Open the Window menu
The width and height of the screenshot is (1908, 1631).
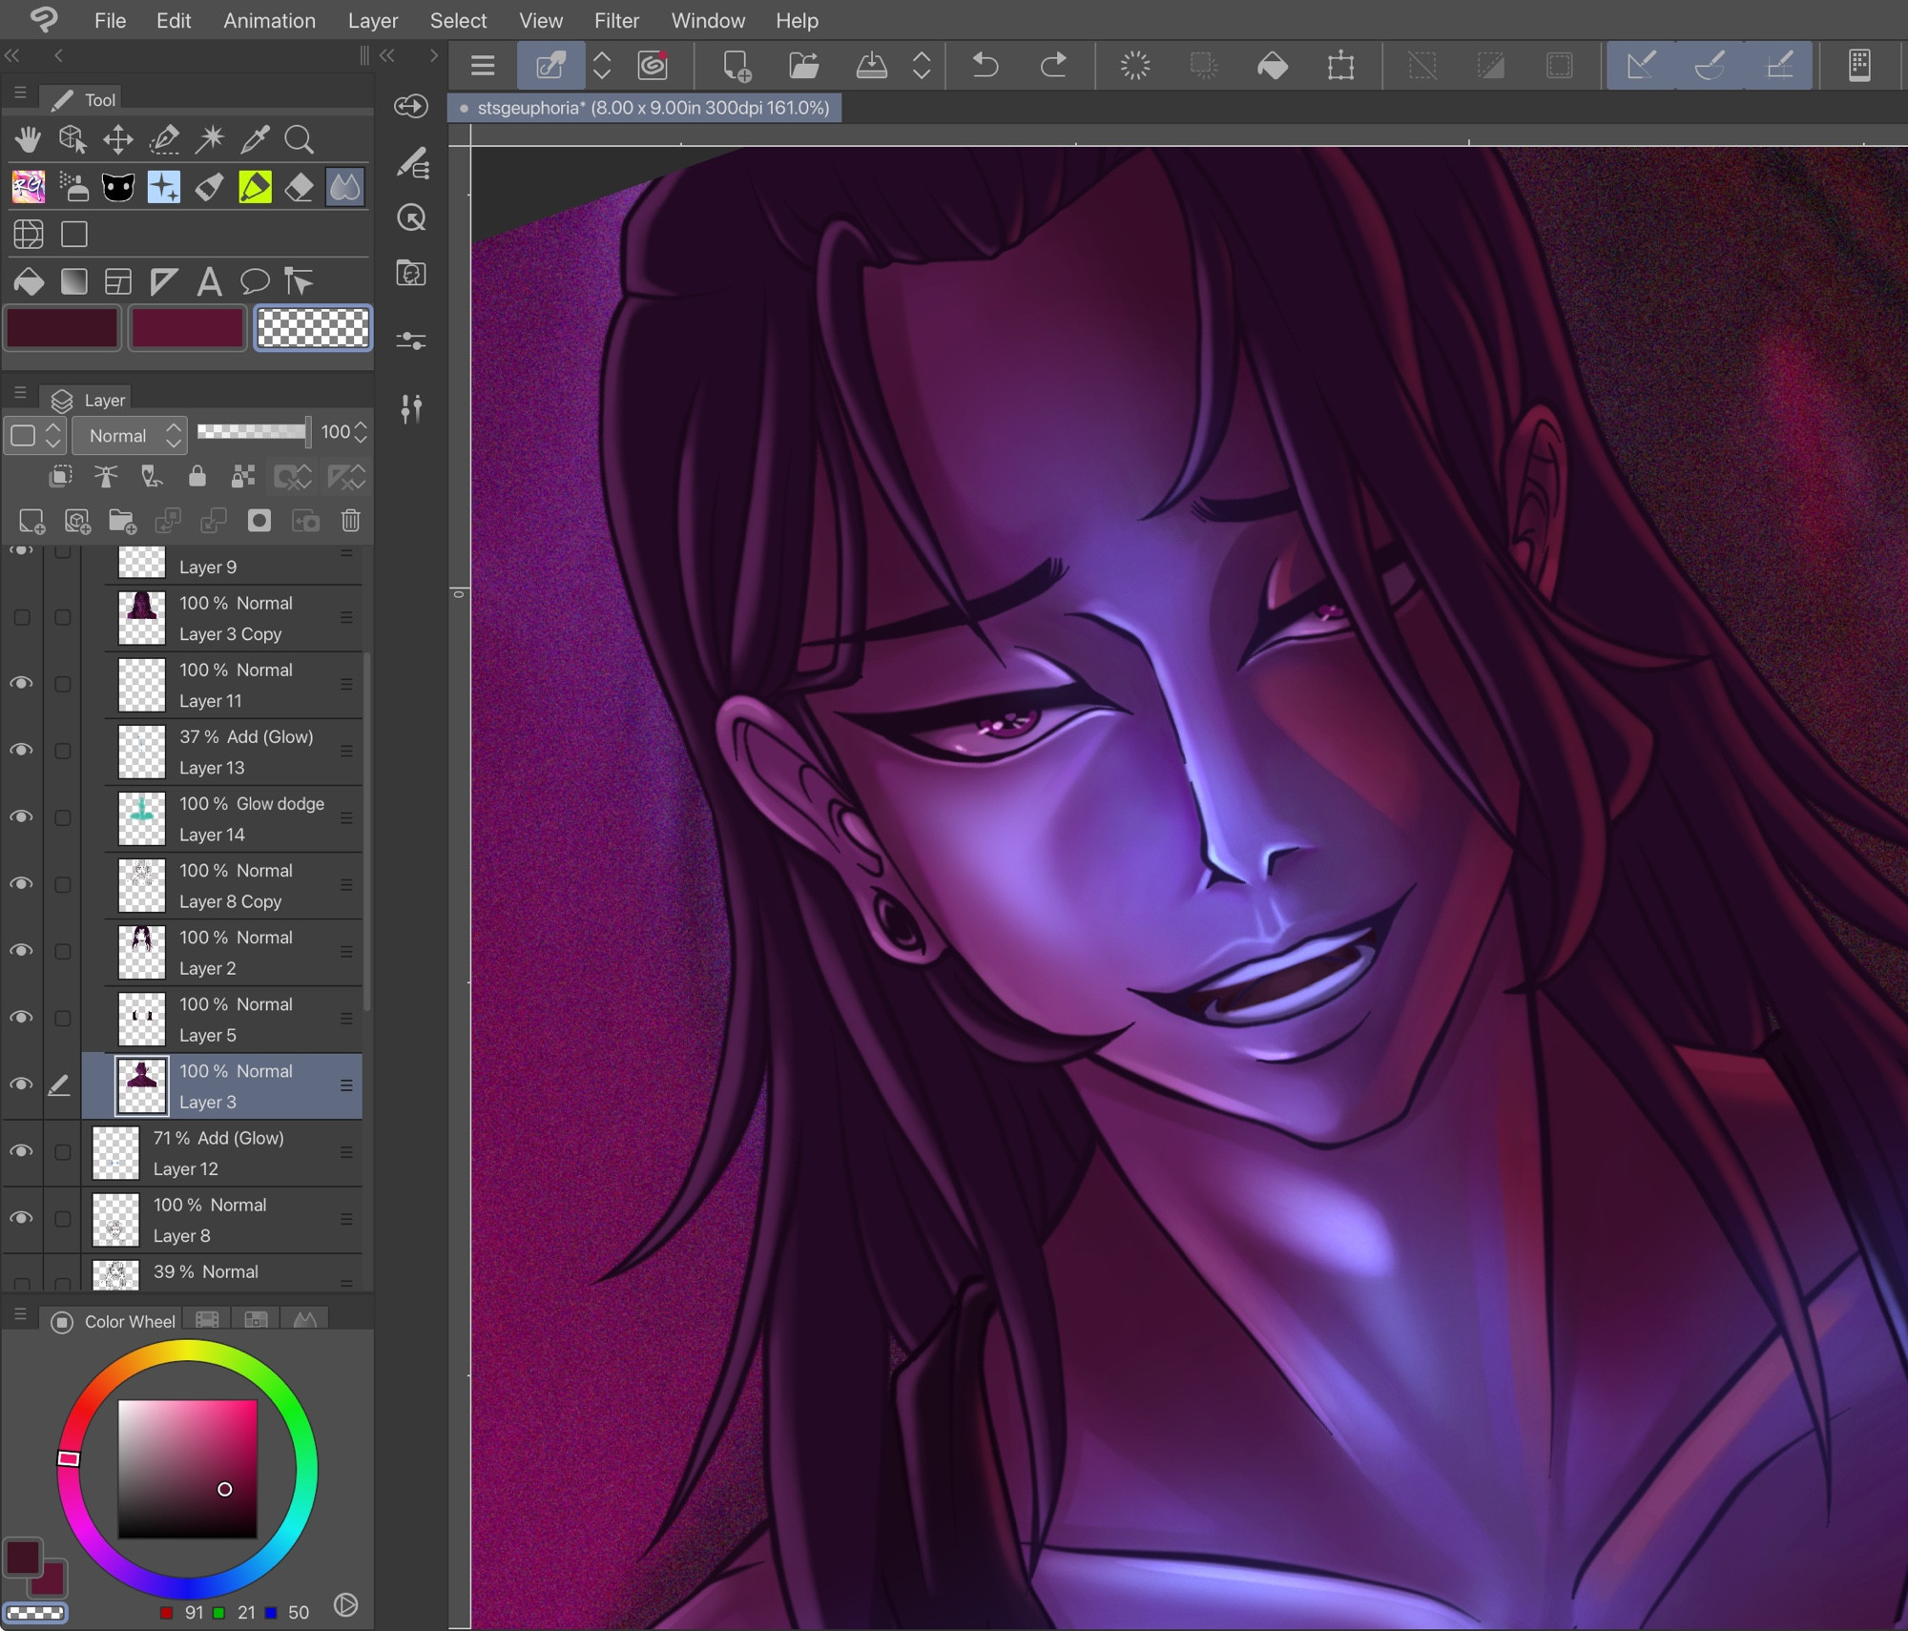tap(708, 20)
